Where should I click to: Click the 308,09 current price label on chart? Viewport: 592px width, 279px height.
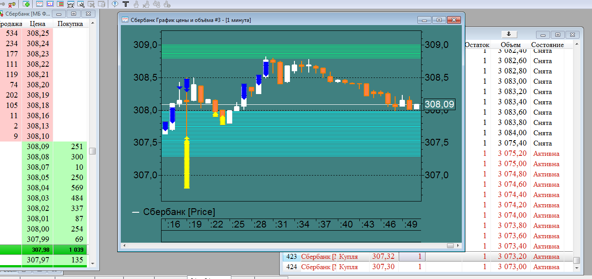[x=439, y=104]
